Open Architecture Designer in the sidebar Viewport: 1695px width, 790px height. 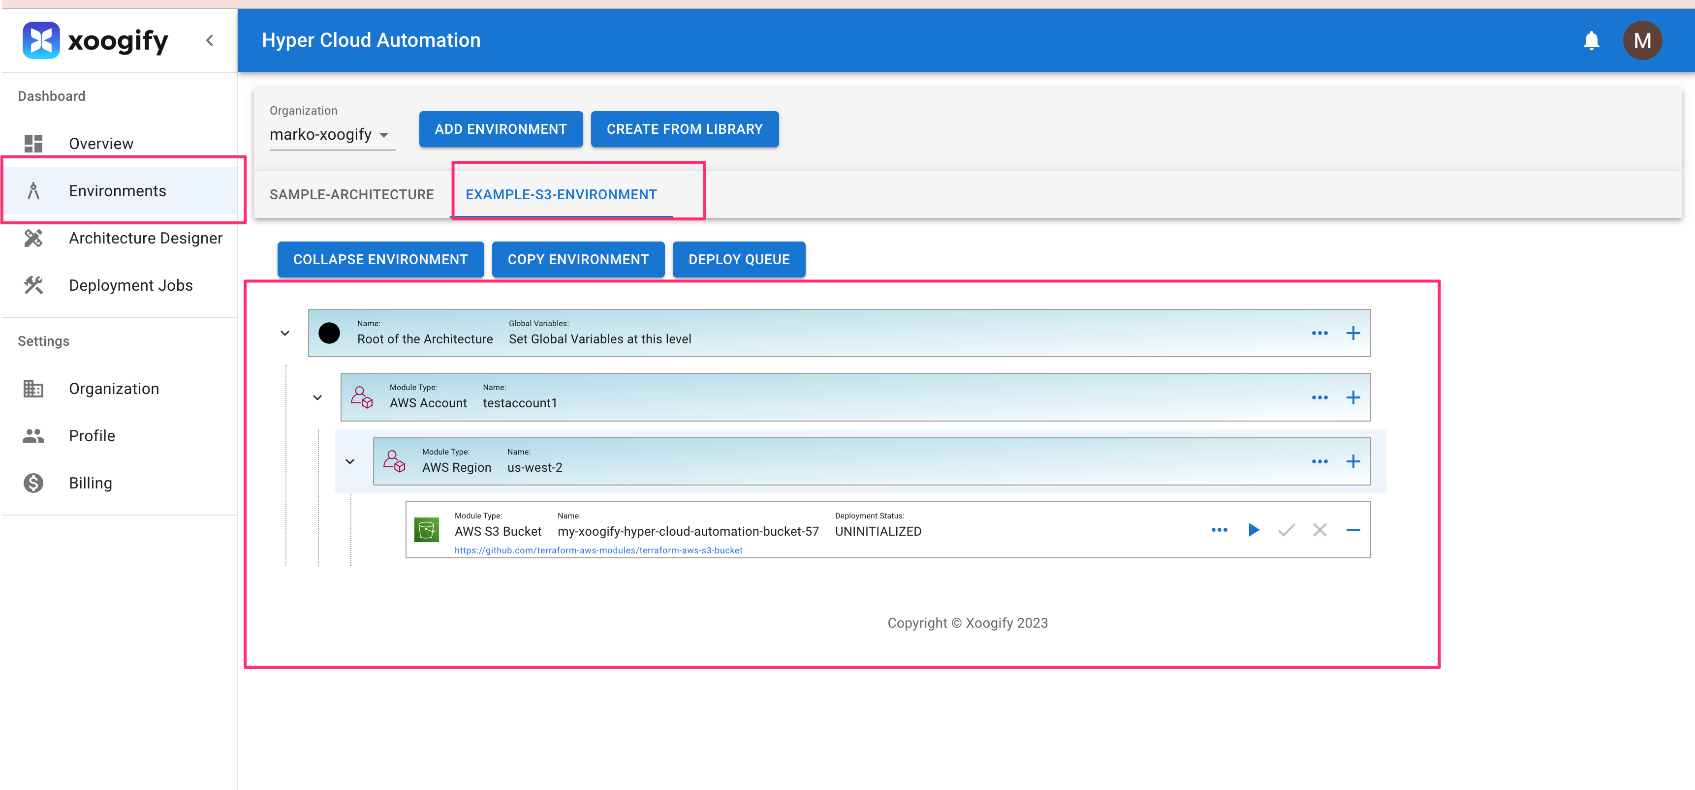[x=145, y=238]
